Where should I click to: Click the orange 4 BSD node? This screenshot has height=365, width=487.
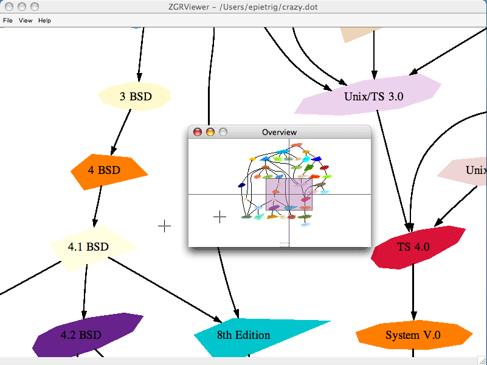(109, 171)
